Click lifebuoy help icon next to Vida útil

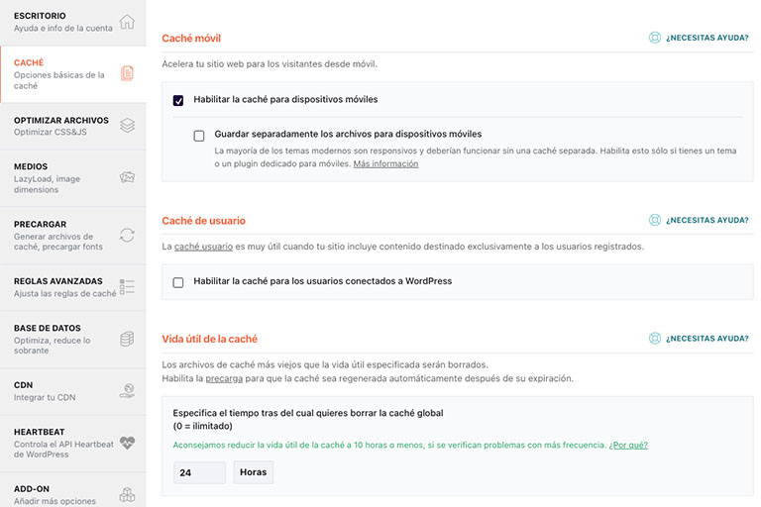tap(655, 338)
